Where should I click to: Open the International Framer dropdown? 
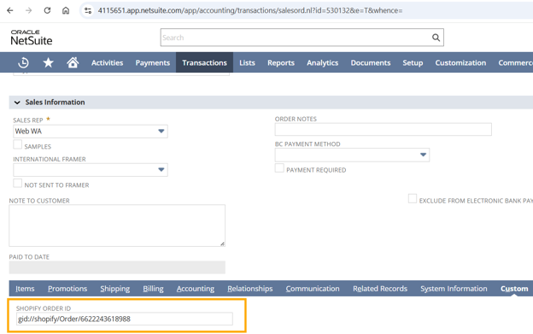pyautogui.click(x=161, y=169)
